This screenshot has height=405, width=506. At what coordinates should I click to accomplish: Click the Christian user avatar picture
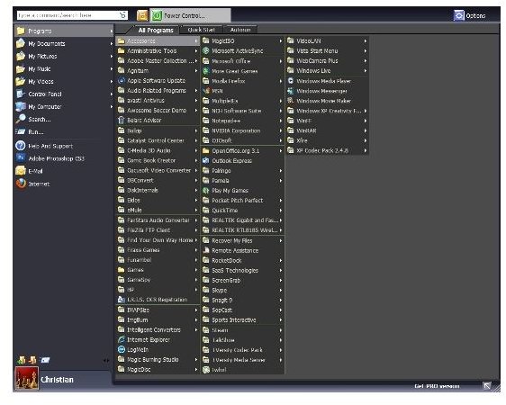(x=26, y=378)
